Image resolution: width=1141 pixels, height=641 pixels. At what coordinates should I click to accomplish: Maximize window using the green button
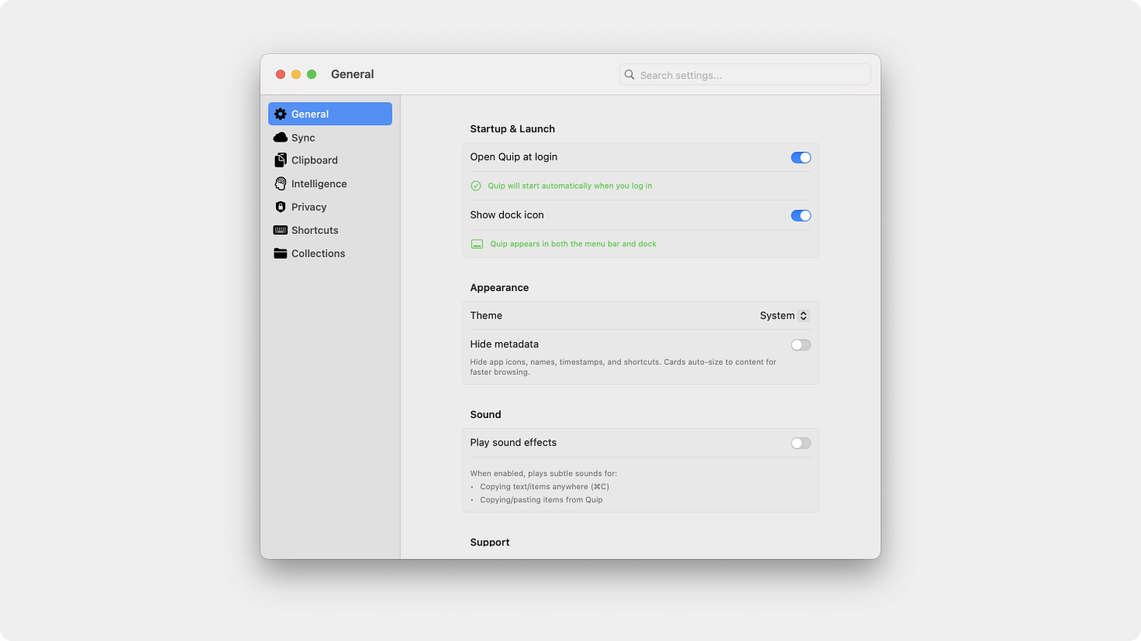[312, 74]
